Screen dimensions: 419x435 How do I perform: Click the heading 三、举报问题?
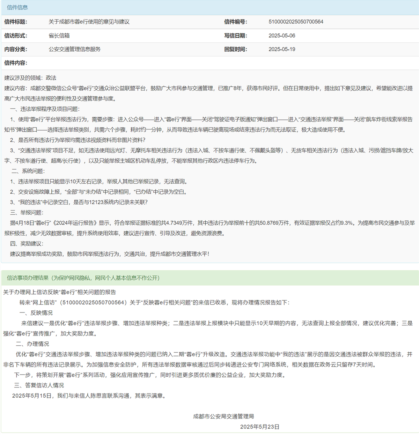click(27, 213)
